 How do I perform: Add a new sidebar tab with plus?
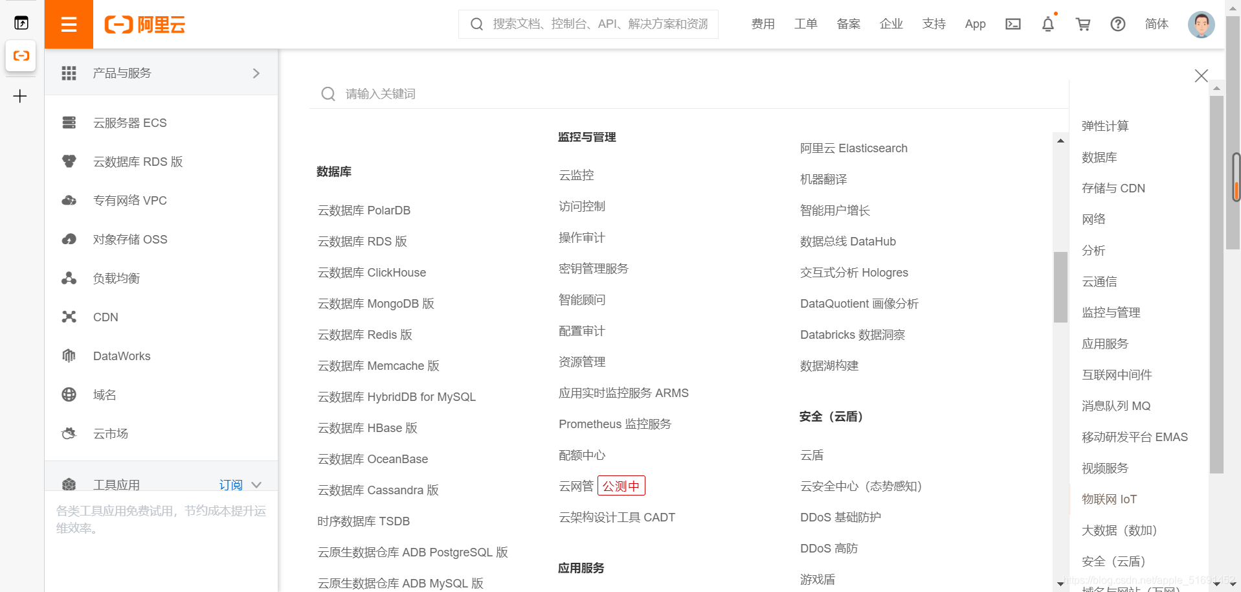point(20,97)
